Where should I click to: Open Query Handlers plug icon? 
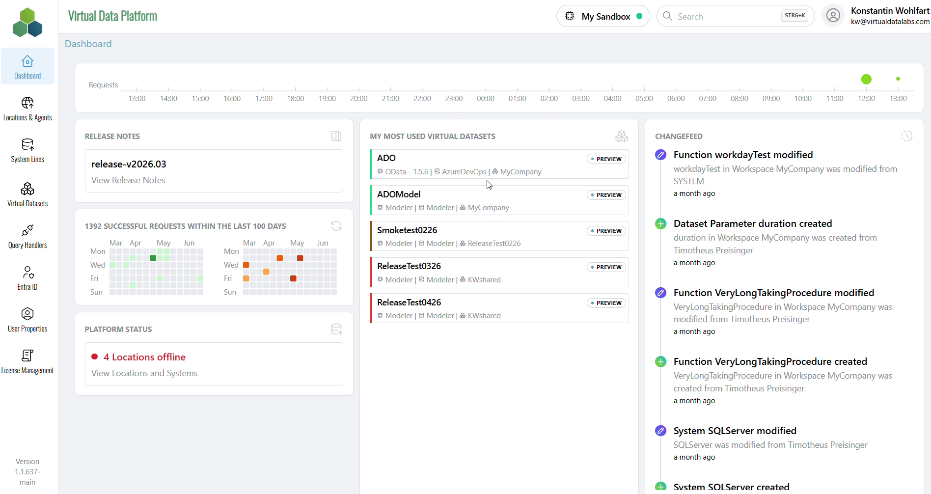point(27,230)
